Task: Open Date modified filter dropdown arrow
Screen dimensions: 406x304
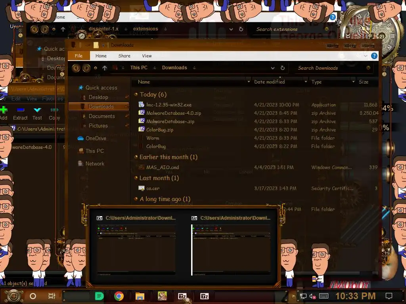Action: (306, 82)
